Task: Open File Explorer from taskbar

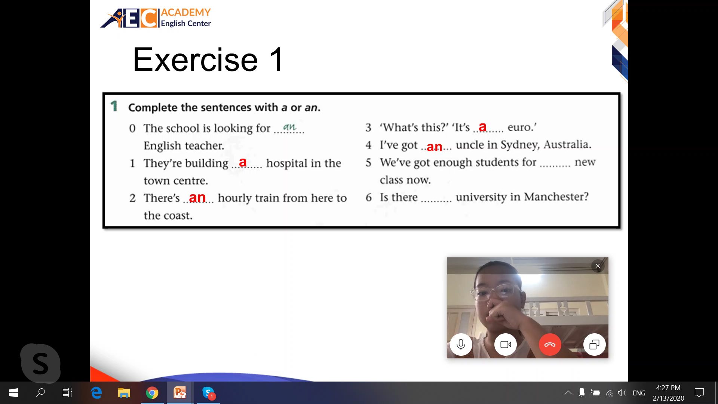Action: [124, 393]
